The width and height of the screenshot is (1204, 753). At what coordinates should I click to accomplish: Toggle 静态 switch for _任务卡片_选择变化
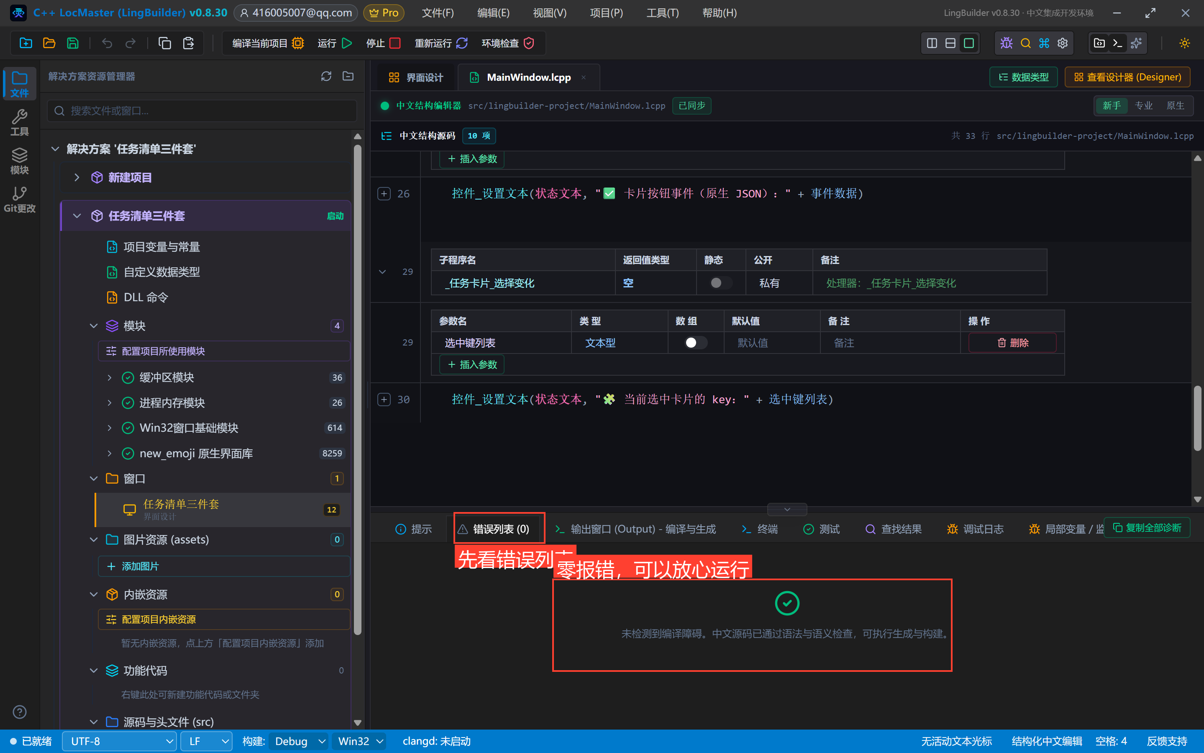[720, 283]
